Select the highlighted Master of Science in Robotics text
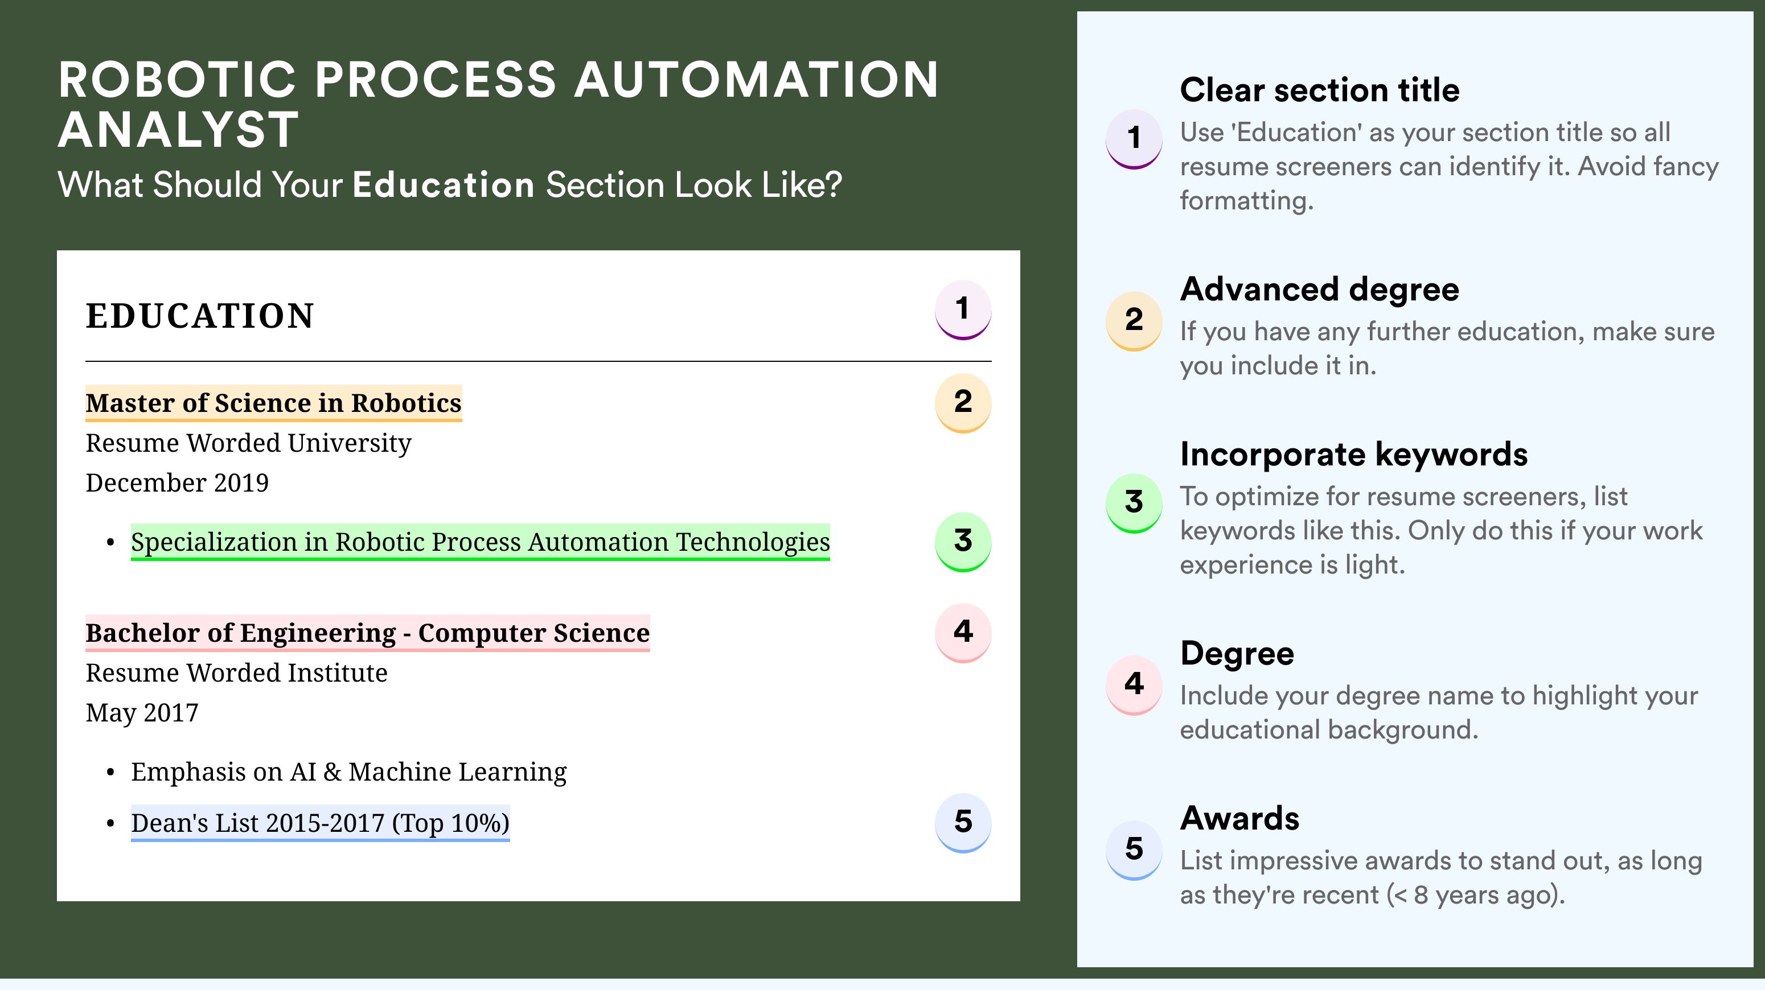 pos(273,403)
